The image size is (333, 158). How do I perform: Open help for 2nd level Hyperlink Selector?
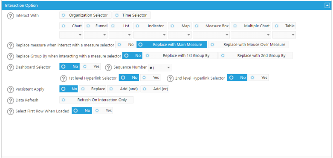coord(170,78)
